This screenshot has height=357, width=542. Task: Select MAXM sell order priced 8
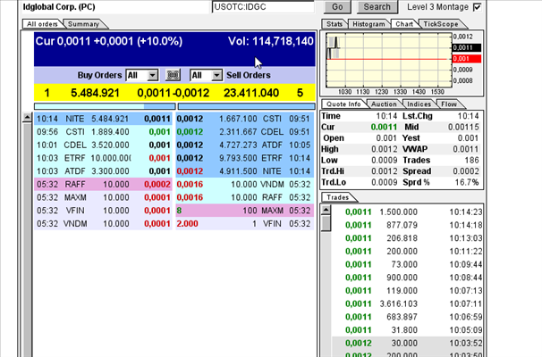[x=245, y=211]
